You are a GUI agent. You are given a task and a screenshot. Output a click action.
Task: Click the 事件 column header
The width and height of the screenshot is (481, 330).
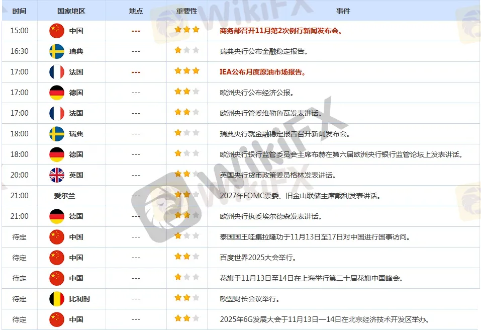(343, 11)
